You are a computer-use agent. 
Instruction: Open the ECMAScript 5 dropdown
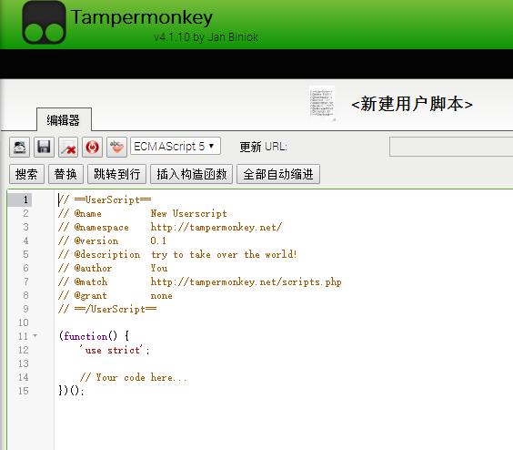(x=176, y=146)
